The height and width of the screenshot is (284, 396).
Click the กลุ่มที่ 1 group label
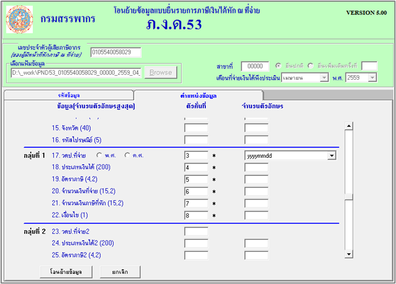(x=35, y=156)
